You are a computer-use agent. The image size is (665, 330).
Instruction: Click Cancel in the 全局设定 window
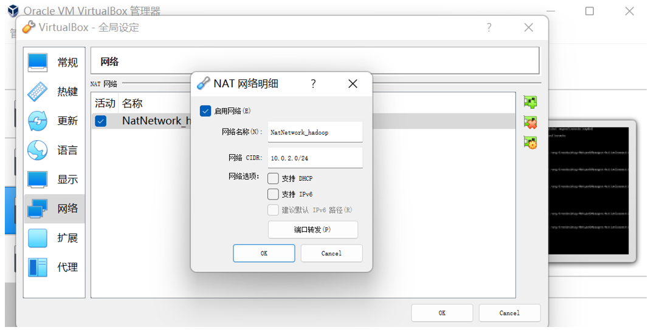coord(510,313)
